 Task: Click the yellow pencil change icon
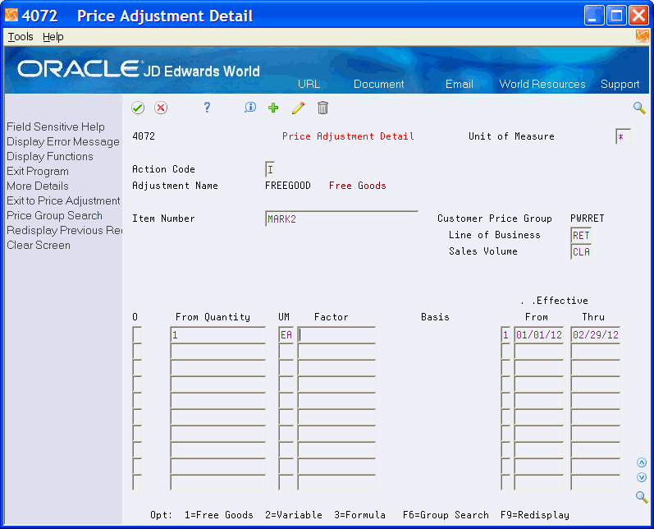pyautogui.click(x=298, y=108)
